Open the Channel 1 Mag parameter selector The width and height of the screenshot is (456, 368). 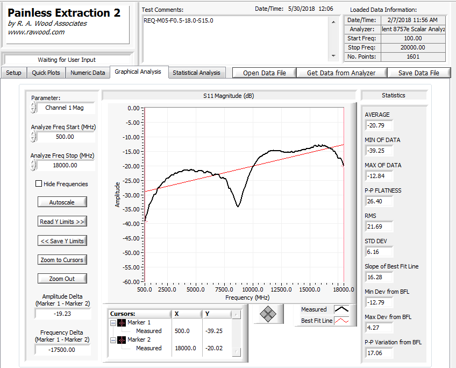66,108
